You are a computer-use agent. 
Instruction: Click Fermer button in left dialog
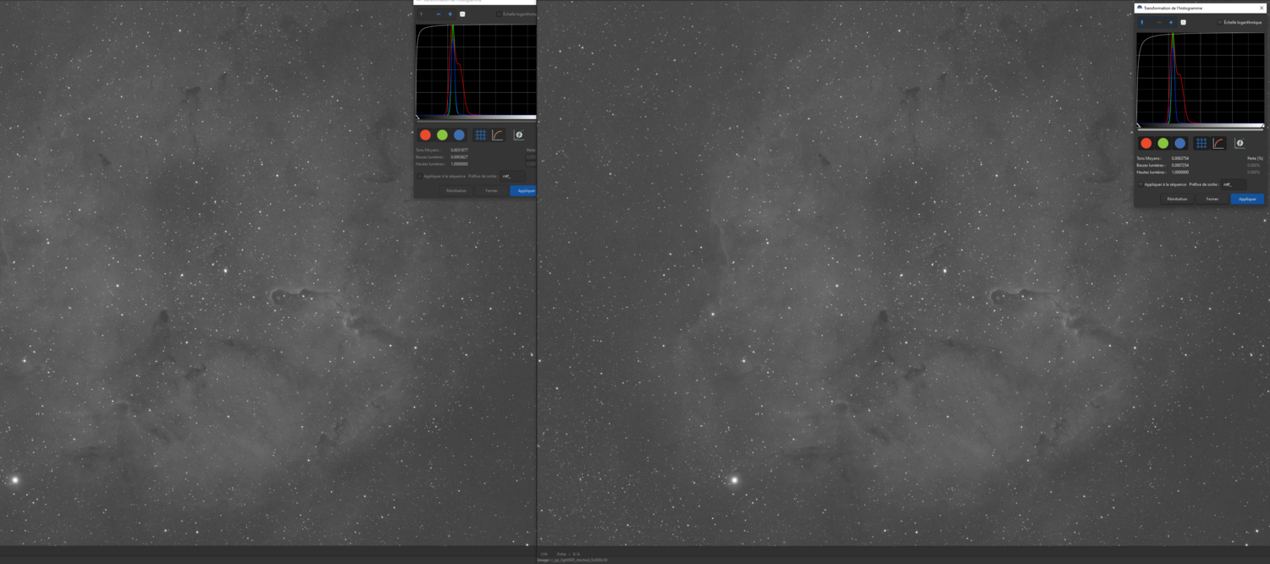[492, 190]
